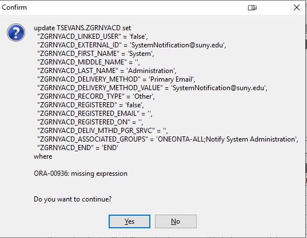Click the ZGRNYACD_EXTERNAL_ID line
The image size is (307, 238).
[131, 45]
